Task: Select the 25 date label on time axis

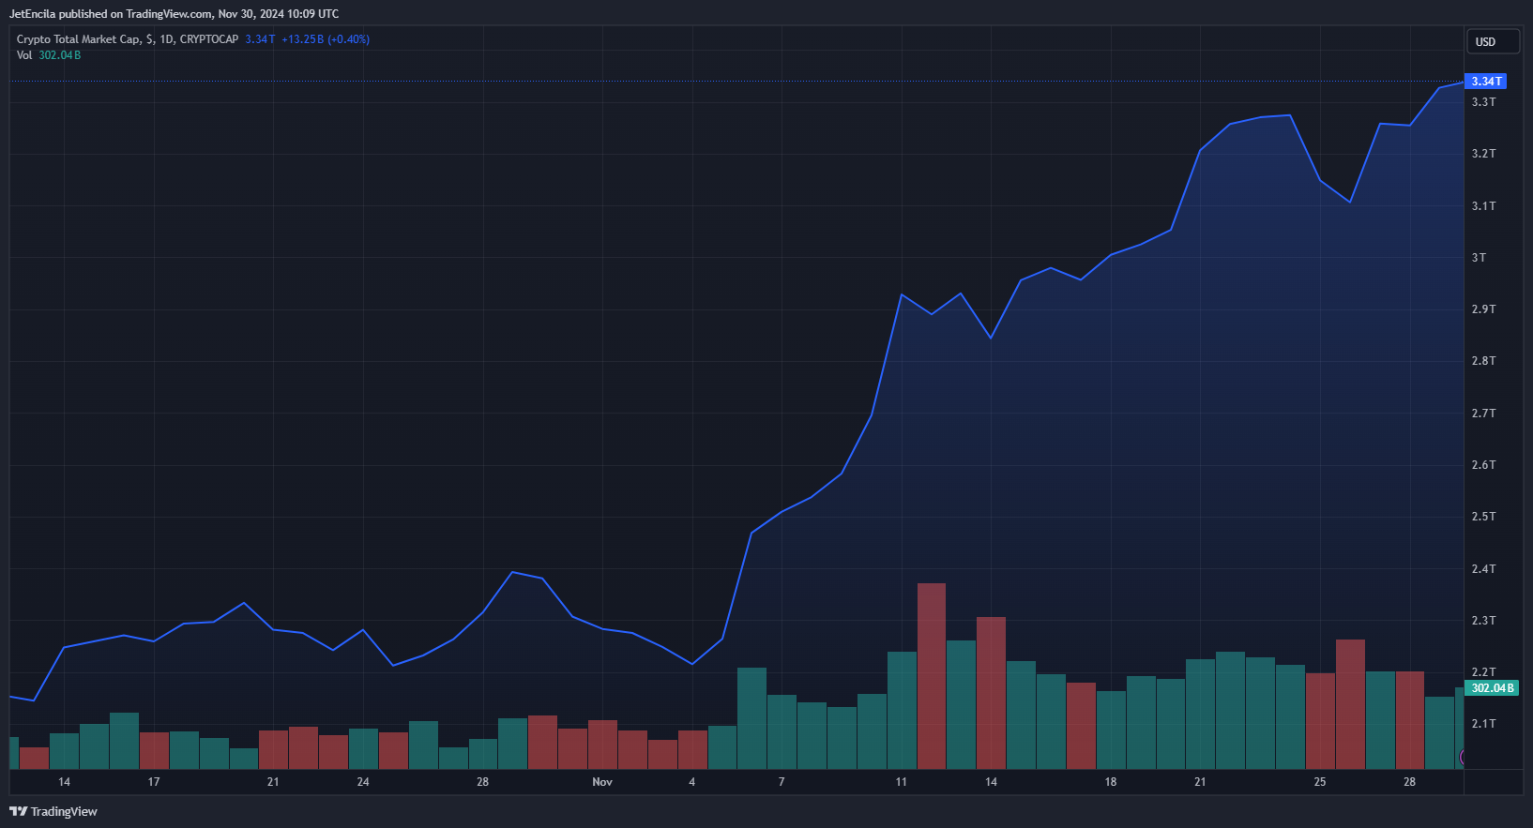Action: tap(1320, 782)
